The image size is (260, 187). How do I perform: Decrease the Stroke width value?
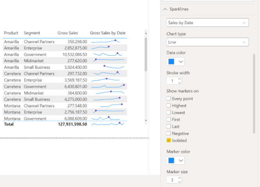click(x=180, y=82)
